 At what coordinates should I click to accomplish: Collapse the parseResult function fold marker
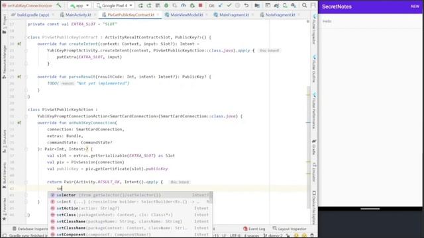[26, 77]
